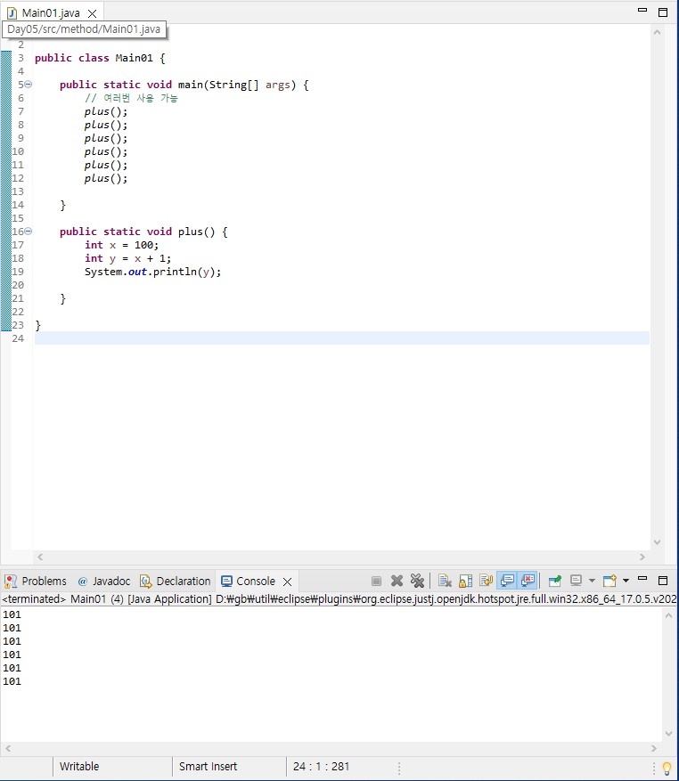Click the Remove Launch X icon

pos(397,581)
